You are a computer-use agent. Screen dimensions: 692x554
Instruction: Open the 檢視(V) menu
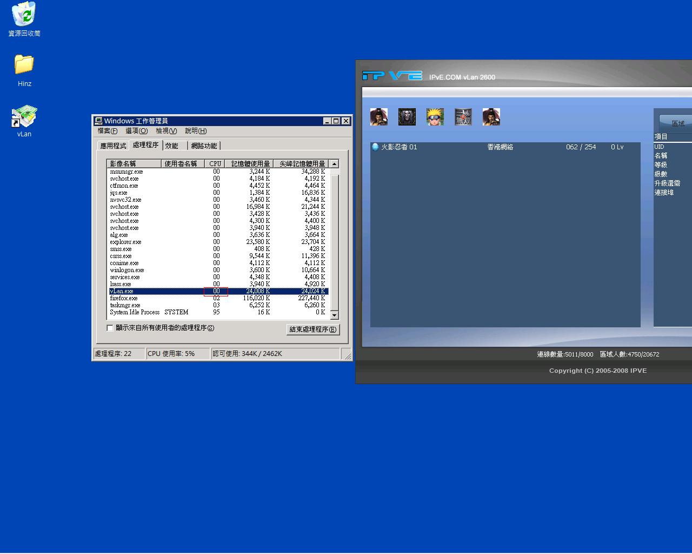[x=166, y=131]
